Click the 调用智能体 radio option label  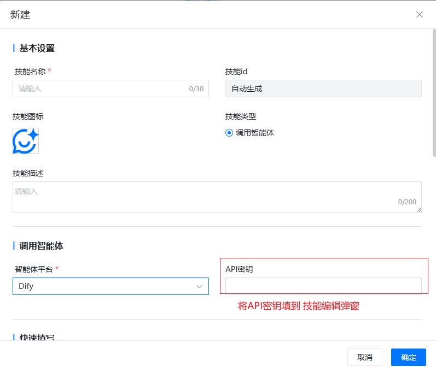255,133
